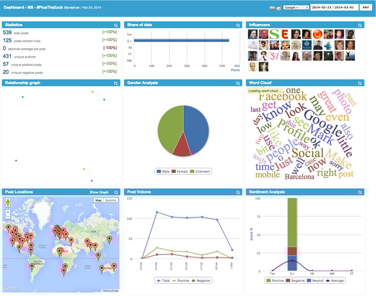
Task: Toggle Unknown in the Gender Analysis legend
Action: (200, 171)
